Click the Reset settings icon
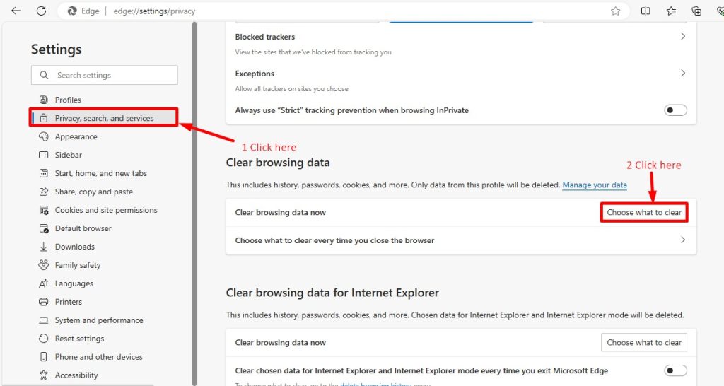This screenshot has width=724, height=386. click(43, 339)
